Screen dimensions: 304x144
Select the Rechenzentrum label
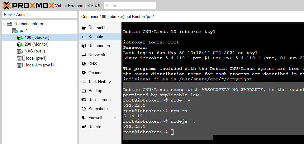[x=29, y=24]
